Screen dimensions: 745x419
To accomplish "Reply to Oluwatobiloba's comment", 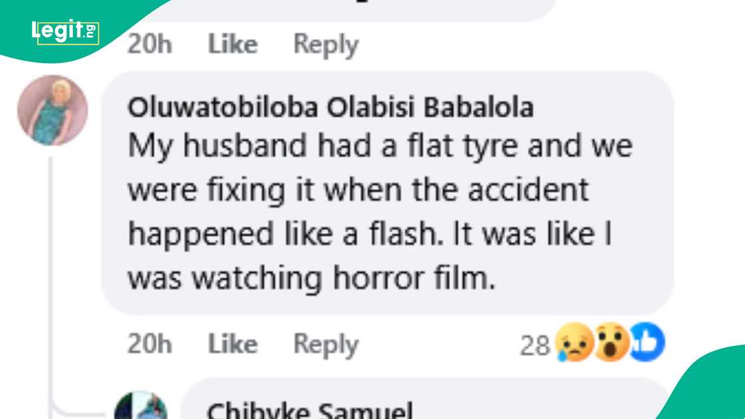I will (325, 343).
